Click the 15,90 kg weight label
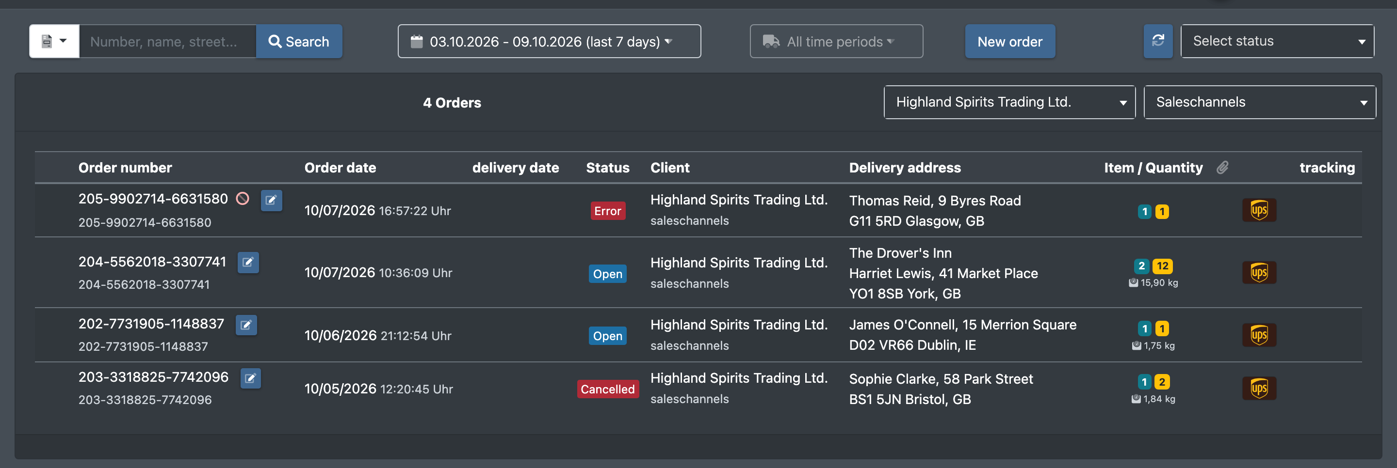 click(1153, 283)
